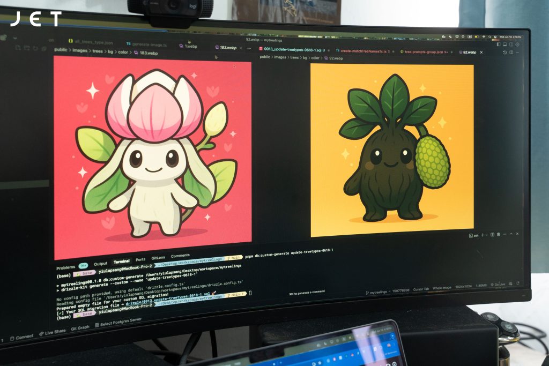Start a Live Share session
Image resolution: width=549 pixels, height=366 pixels.
[53, 333]
